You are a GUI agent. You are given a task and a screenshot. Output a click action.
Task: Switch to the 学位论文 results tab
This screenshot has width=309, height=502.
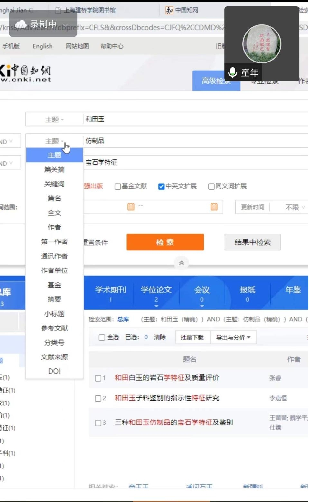[156, 293]
